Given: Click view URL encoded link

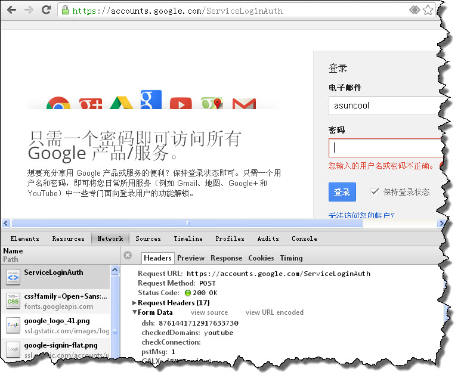Looking at the screenshot, I should pos(274,312).
